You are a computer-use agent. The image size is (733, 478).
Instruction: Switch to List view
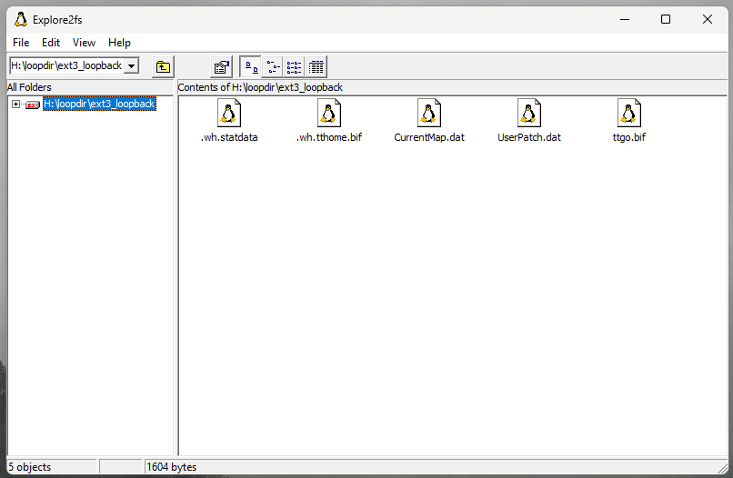click(294, 67)
